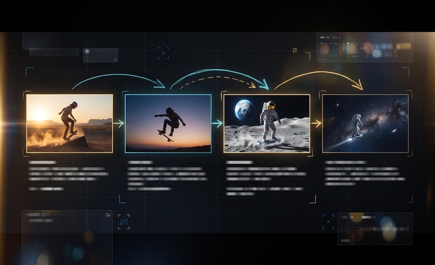Screen dimensions: 435x265
Task: Click the gold arrow between third and fourth frames
Action: (x=316, y=123)
